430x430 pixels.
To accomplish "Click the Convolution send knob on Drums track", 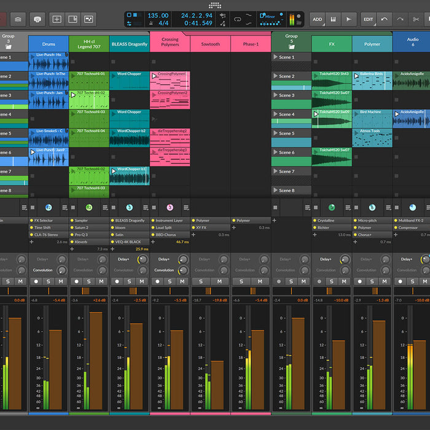I will 61,270.
